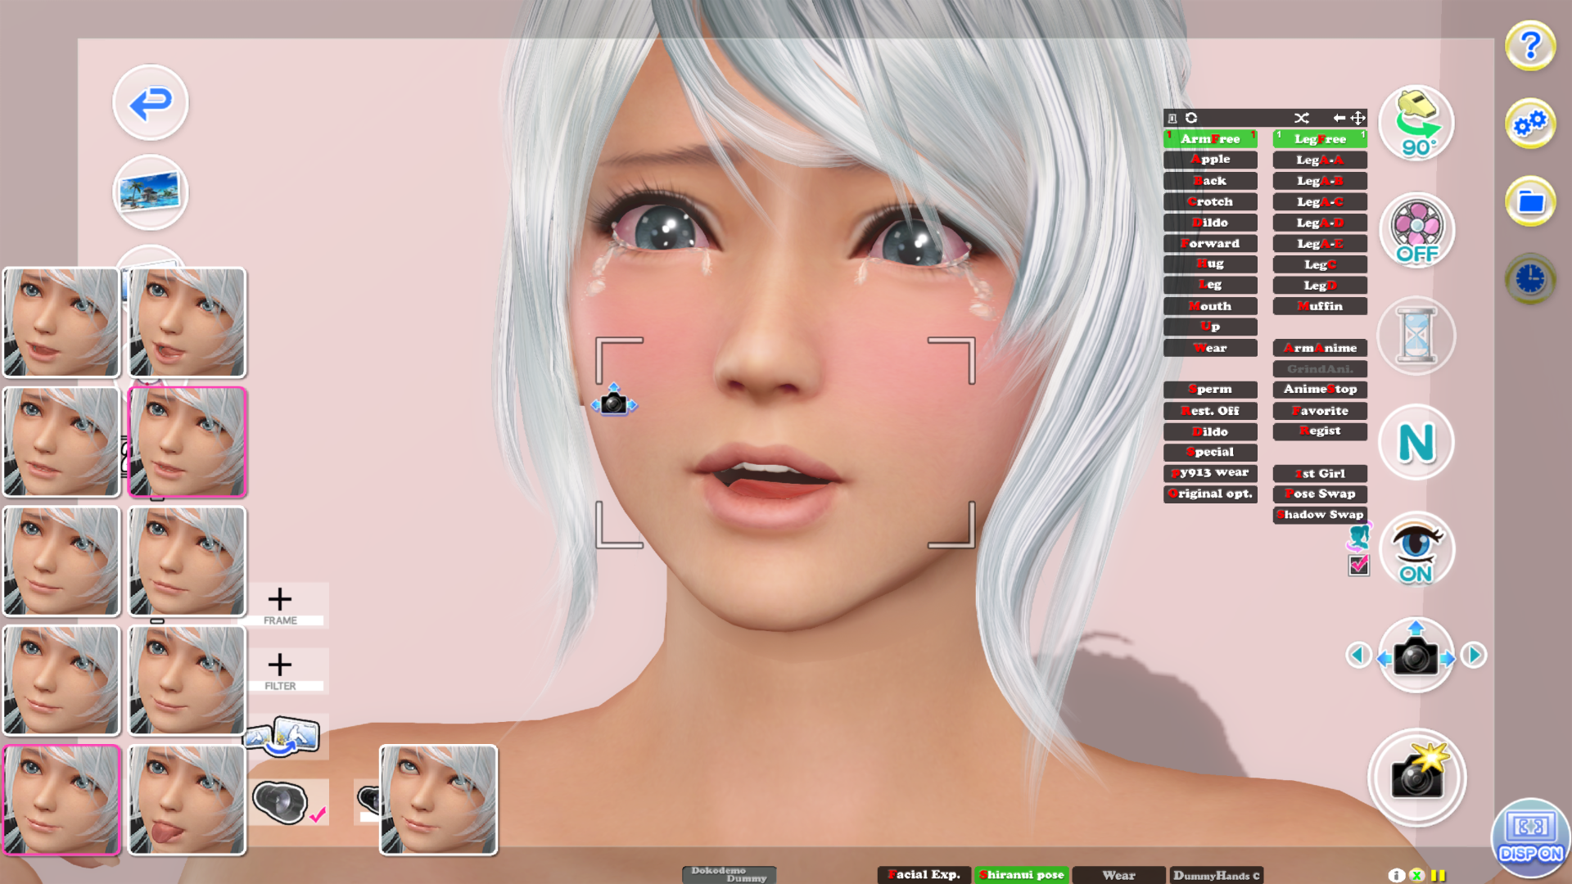Open the Special option
Screen dimensions: 1572x884
[1210, 452]
